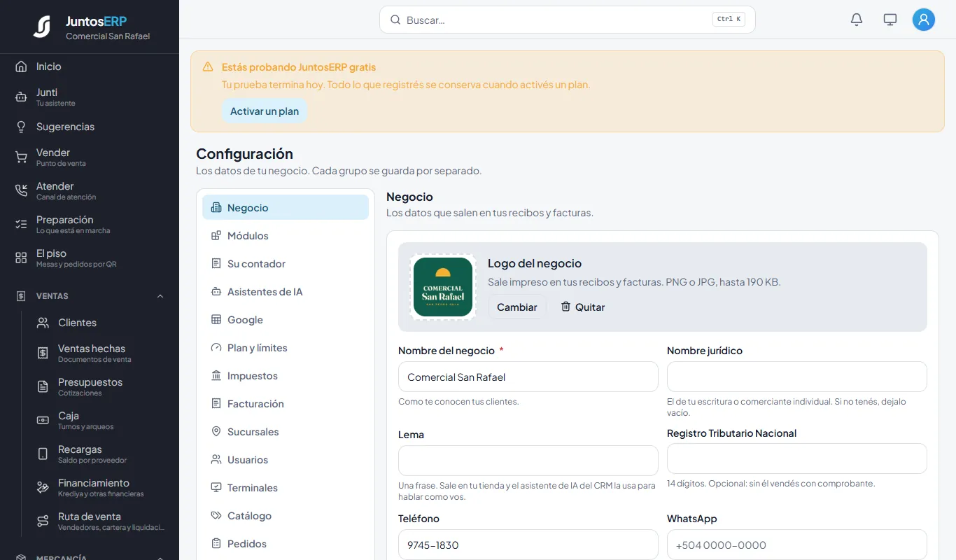Click the Inicio home icon

tap(21, 66)
